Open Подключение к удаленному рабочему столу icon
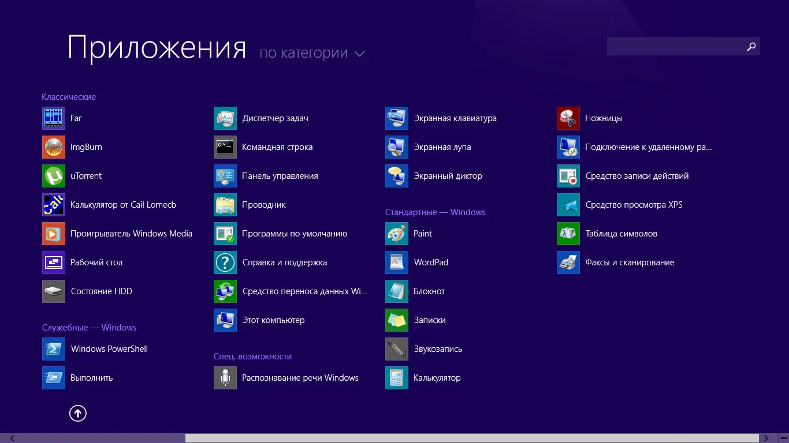This screenshot has height=443, width=789. tap(568, 147)
